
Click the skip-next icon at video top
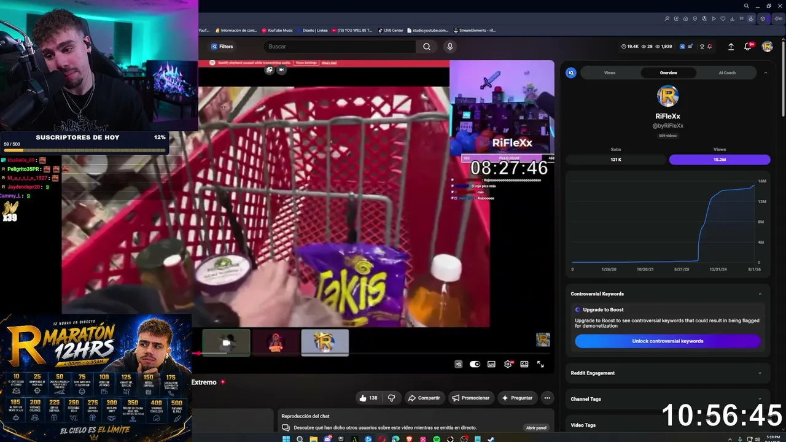[x=282, y=70]
